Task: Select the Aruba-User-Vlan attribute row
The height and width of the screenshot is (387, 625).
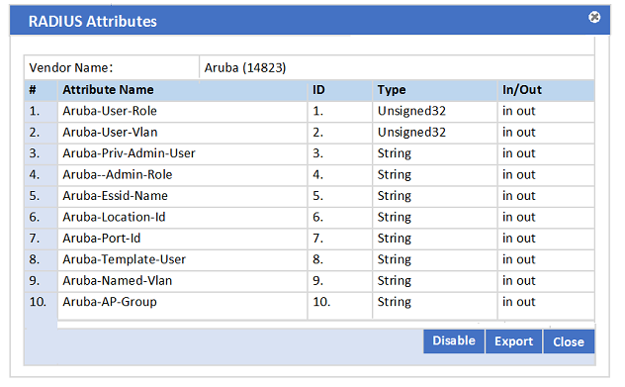Action: click(310, 133)
